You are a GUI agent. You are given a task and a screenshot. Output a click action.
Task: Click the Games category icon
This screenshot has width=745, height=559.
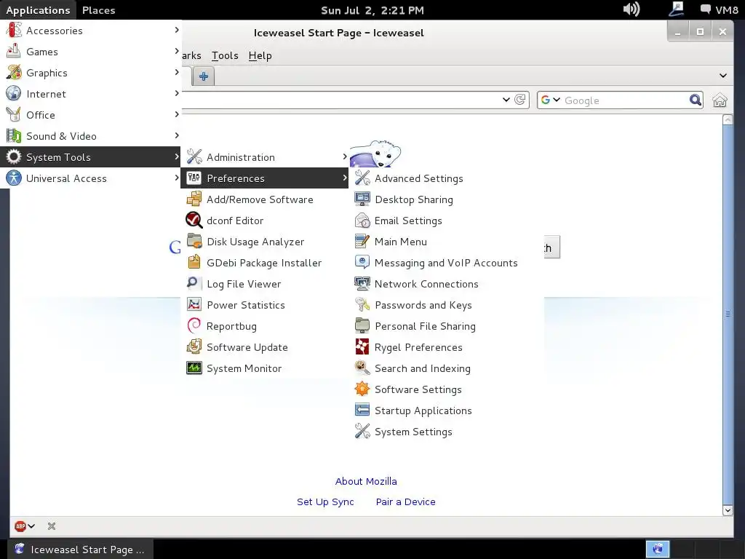click(14, 52)
